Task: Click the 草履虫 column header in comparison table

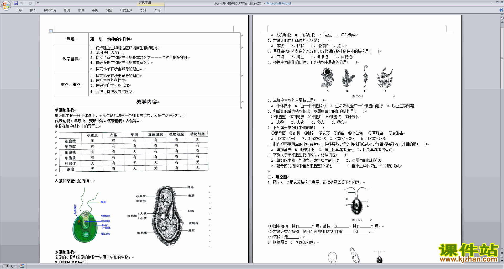Action: [92, 135]
